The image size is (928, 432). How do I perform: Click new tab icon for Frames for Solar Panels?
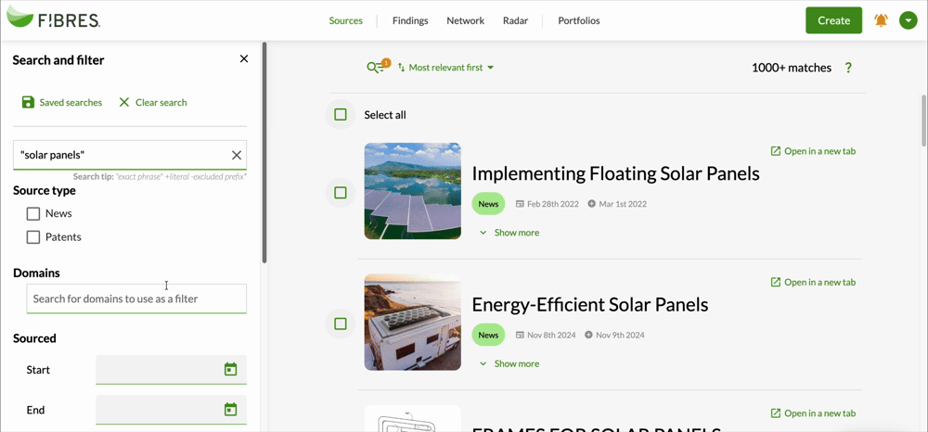click(x=775, y=413)
